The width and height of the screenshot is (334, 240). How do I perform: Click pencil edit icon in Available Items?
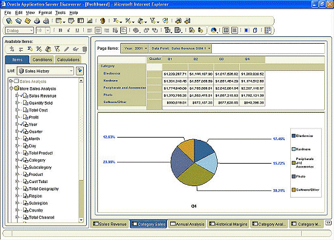[66, 49]
